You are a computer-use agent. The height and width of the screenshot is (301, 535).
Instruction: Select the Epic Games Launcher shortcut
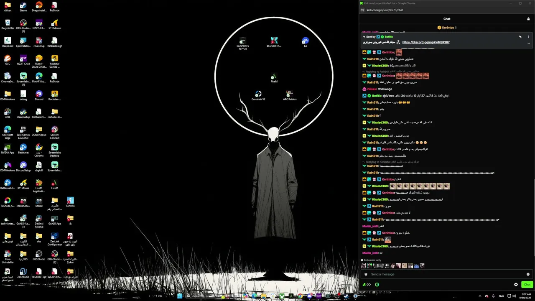point(23,133)
